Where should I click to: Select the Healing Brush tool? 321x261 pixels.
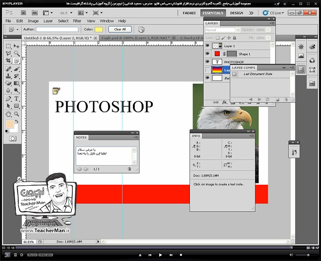(8, 69)
